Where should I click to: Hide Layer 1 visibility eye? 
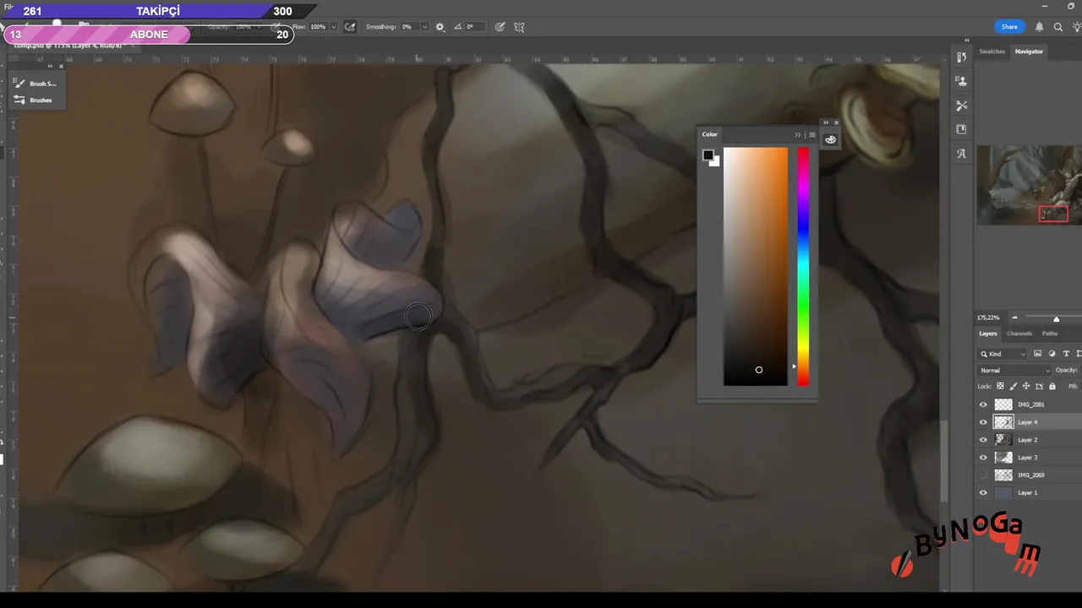(982, 493)
